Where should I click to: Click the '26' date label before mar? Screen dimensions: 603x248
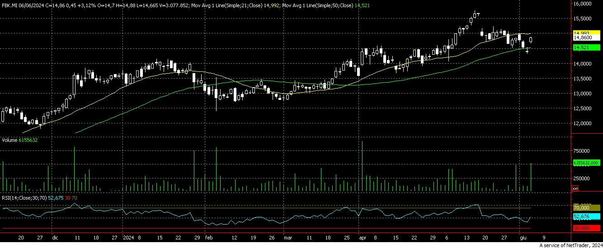click(x=273, y=237)
